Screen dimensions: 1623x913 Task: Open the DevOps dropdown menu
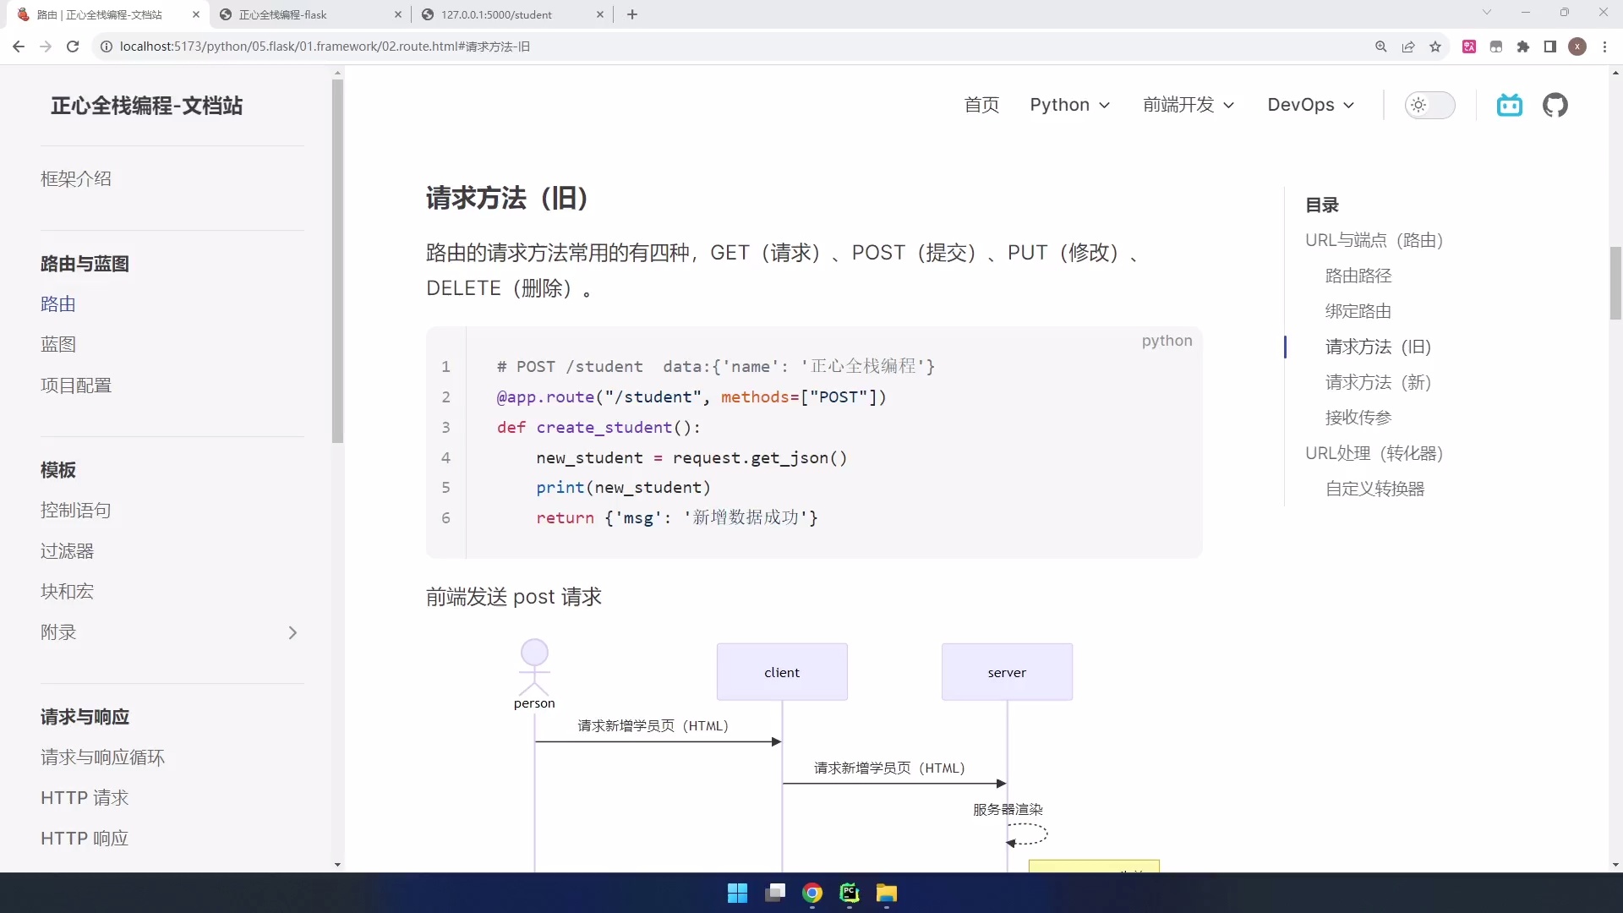(1309, 105)
